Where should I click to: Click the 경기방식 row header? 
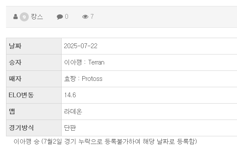tap(34, 128)
